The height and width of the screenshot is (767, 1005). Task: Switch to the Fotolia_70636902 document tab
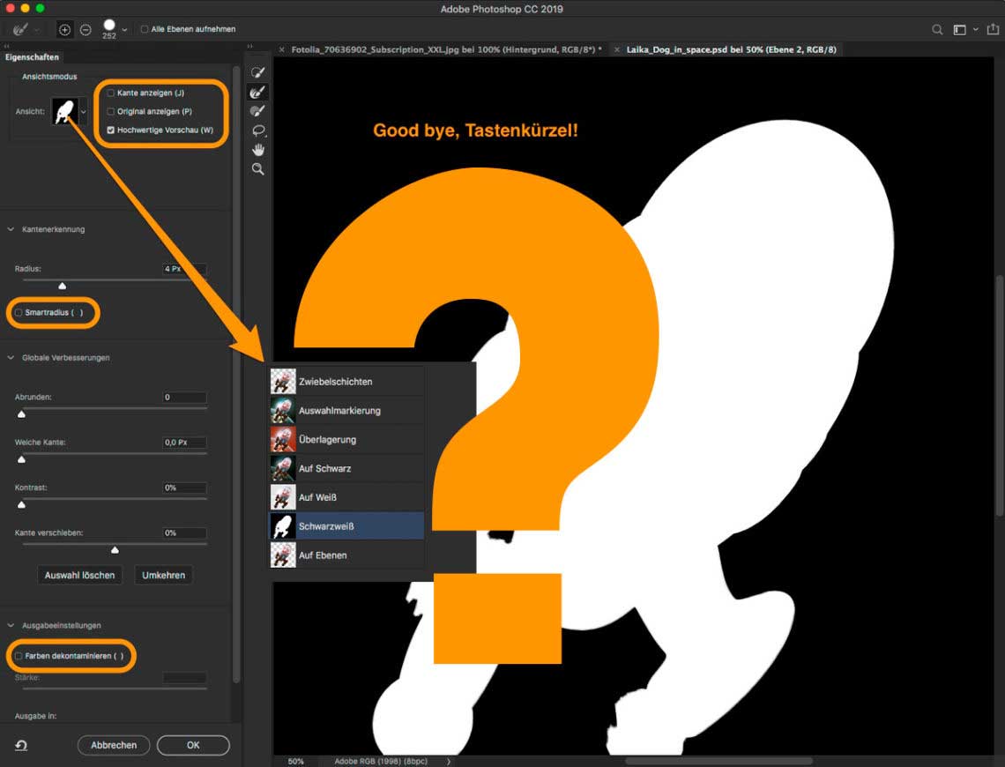coord(441,49)
